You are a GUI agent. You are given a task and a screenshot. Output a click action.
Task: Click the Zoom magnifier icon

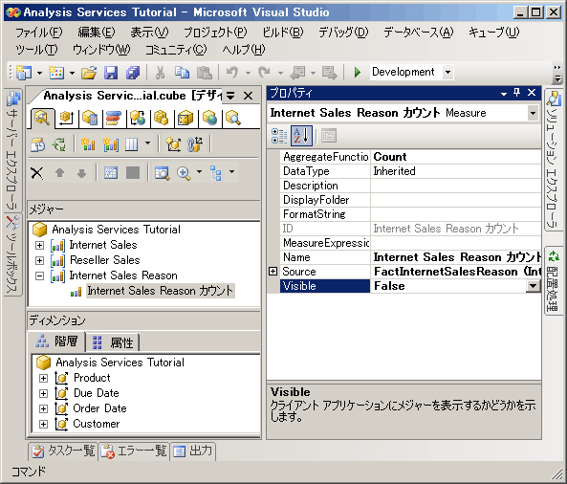184,173
